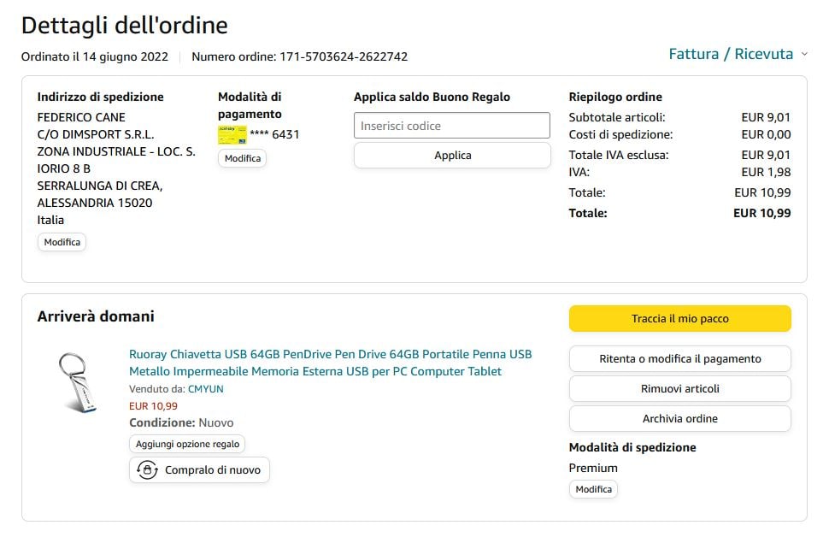This screenshot has height=537, width=829.
Task: Click the order number 171-5703624-2622742
Action: click(344, 56)
